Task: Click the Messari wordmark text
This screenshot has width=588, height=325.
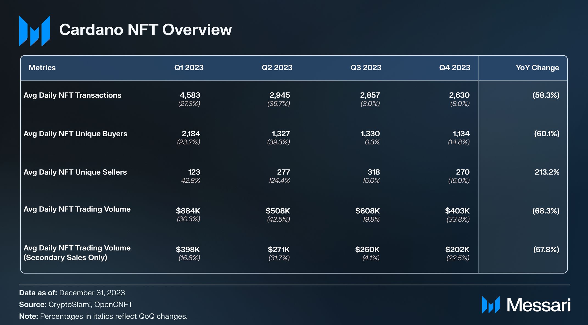Action: pos(538,305)
